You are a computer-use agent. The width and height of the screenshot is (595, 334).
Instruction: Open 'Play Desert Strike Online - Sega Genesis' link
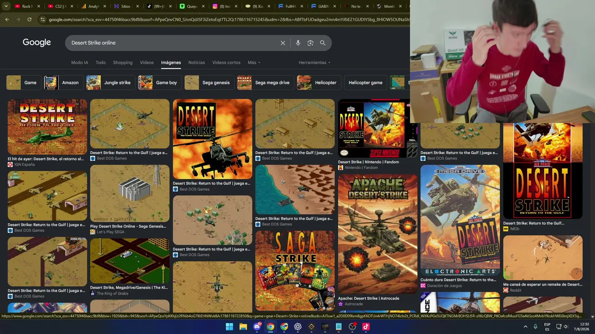(128, 226)
